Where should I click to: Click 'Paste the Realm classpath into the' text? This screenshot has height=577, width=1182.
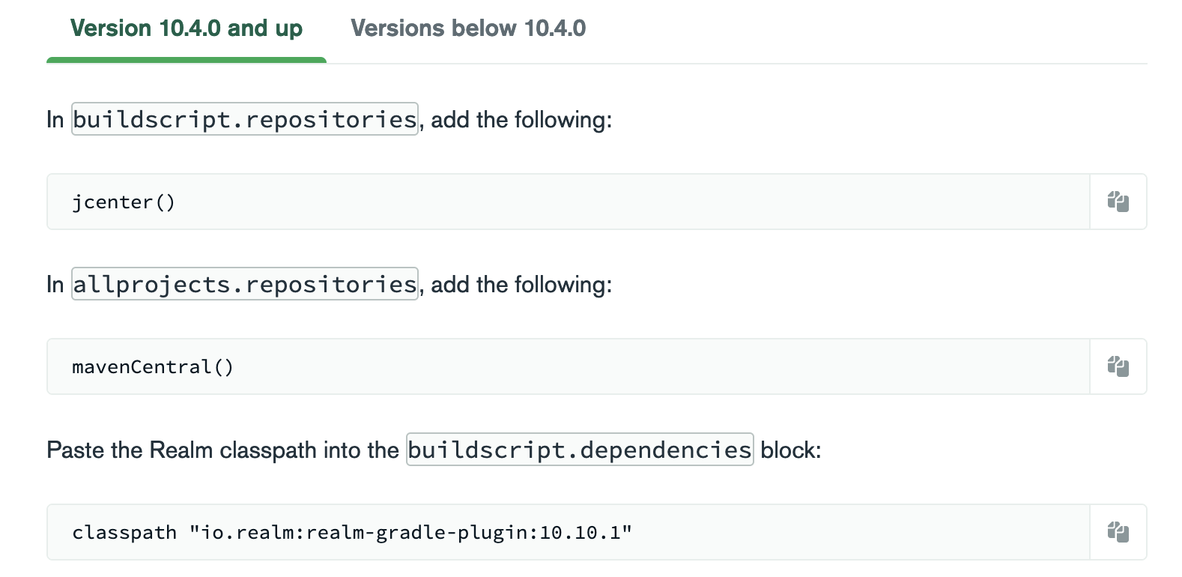click(x=222, y=450)
